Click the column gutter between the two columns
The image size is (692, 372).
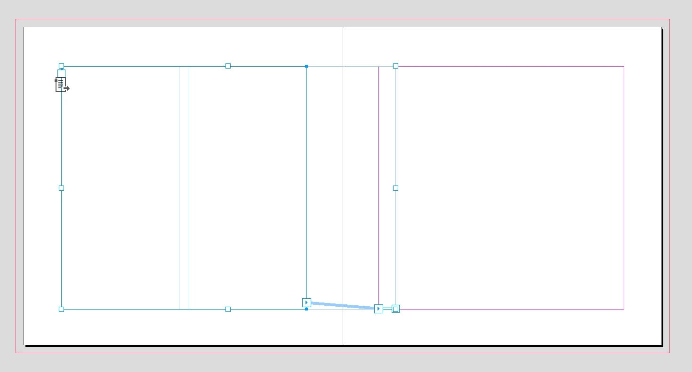pyautogui.click(x=184, y=188)
